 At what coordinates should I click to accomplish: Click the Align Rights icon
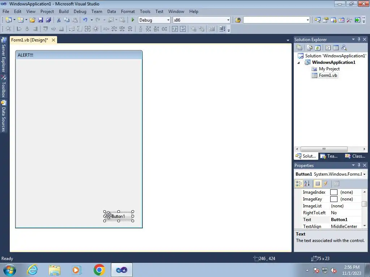35,29
